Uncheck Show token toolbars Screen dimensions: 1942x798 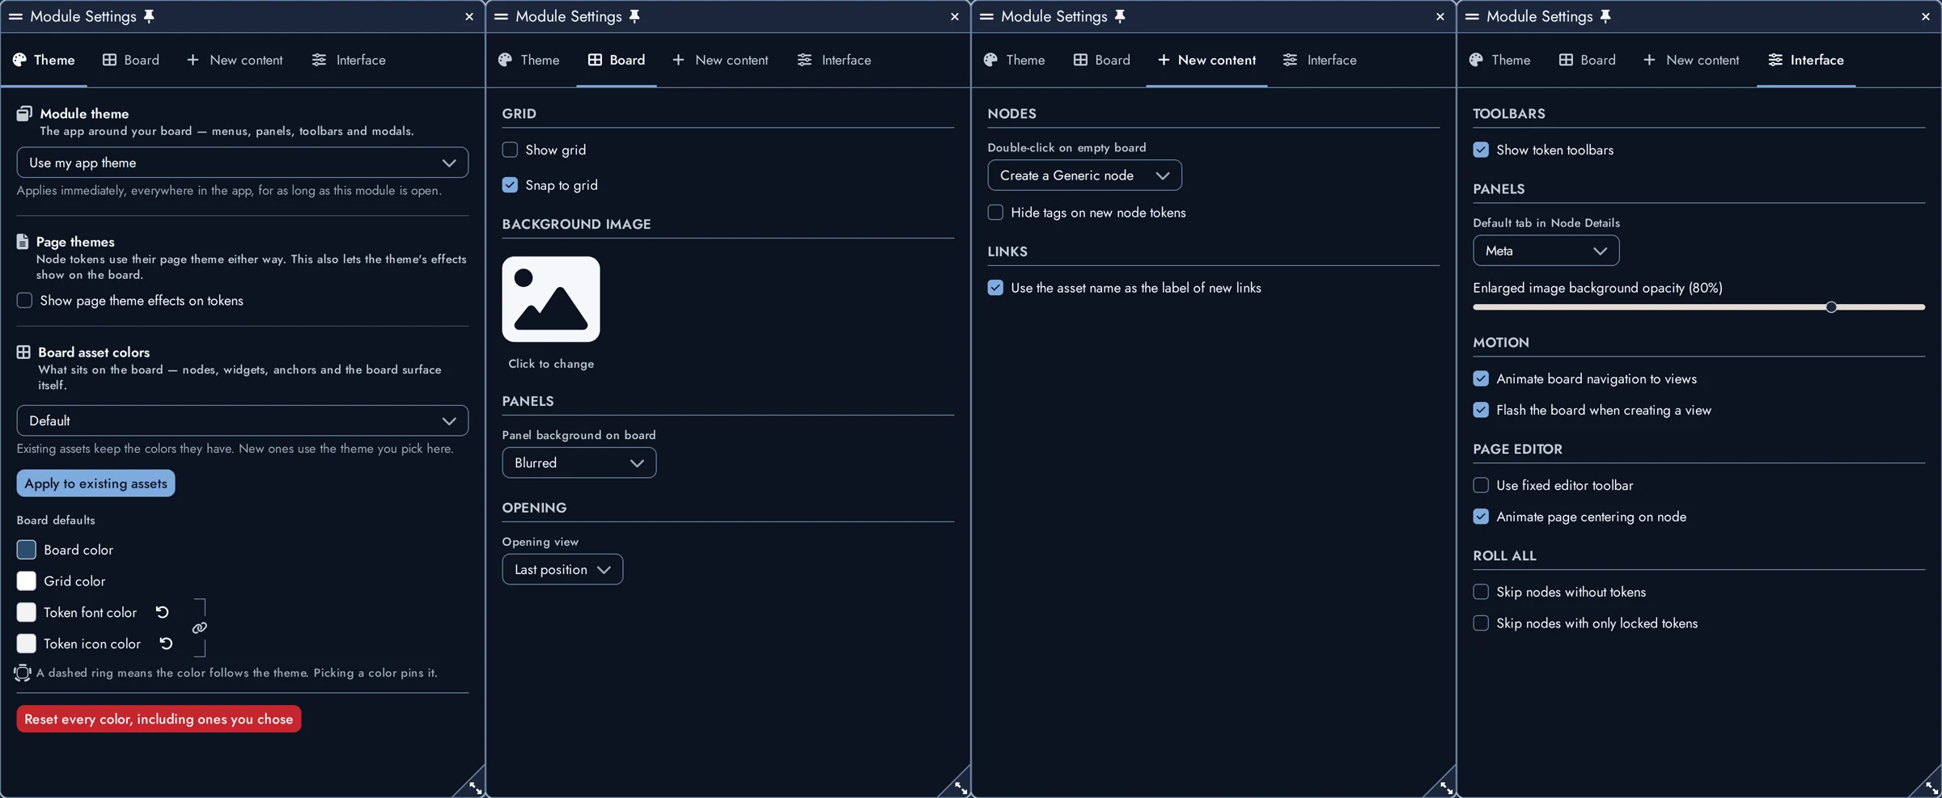coord(1481,150)
